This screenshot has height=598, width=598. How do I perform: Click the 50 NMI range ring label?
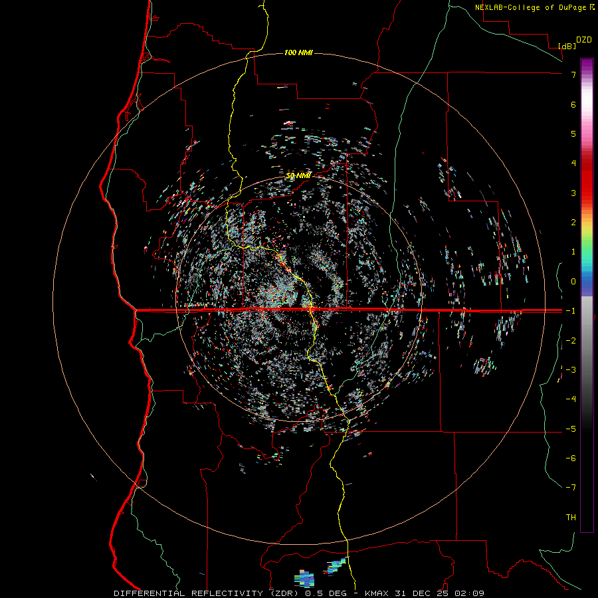click(298, 176)
